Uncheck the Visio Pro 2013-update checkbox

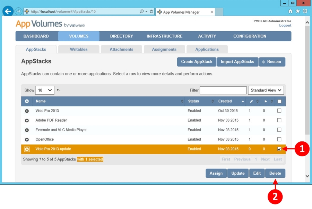pos(279,149)
